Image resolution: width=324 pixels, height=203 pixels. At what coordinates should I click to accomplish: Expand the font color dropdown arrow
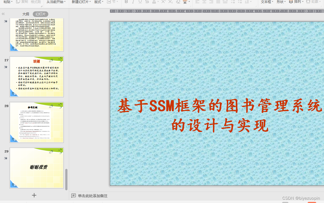[158, 2]
